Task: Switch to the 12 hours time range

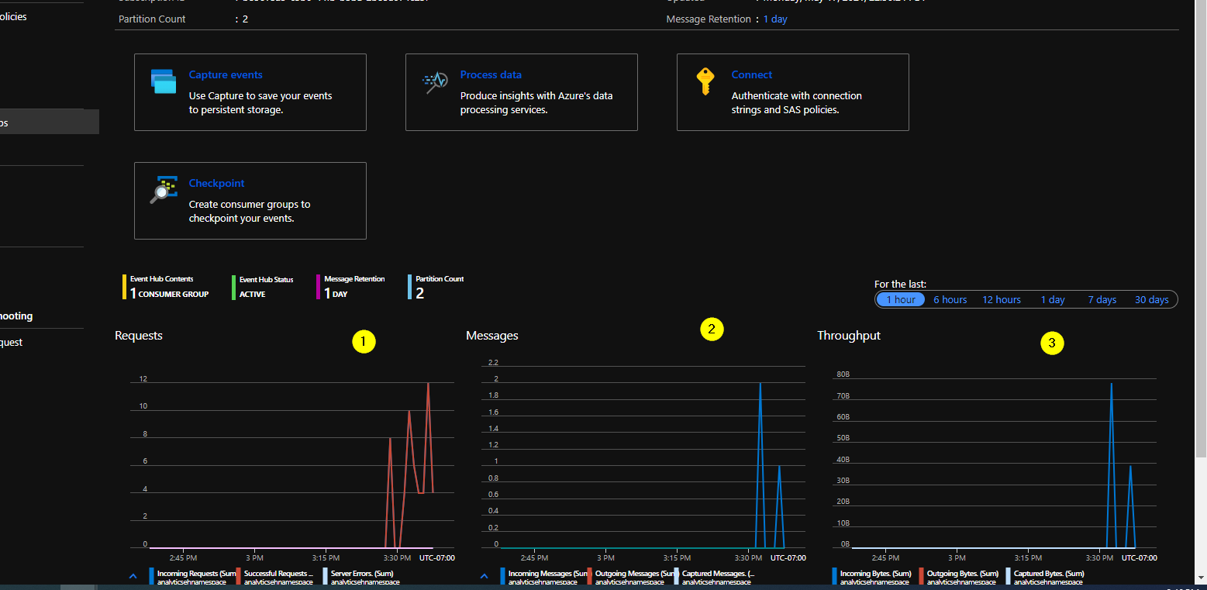Action: click(x=1001, y=299)
